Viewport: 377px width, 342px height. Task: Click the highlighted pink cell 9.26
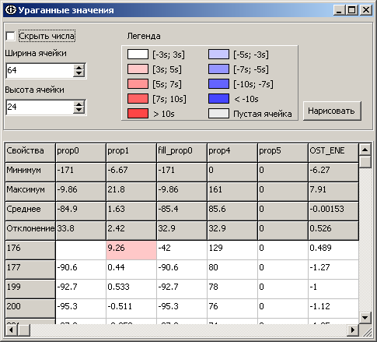[x=131, y=250]
